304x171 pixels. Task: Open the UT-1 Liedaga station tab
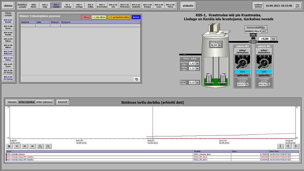tap(68, 5)
